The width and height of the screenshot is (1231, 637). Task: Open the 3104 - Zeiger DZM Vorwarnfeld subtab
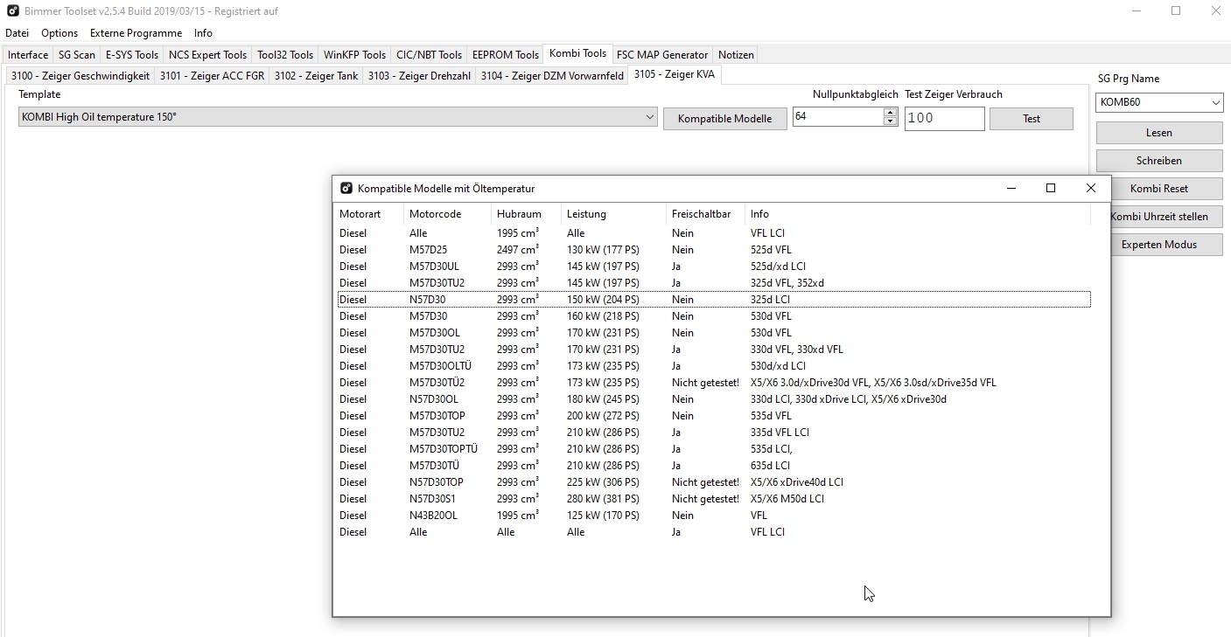(x=552, y=76)
